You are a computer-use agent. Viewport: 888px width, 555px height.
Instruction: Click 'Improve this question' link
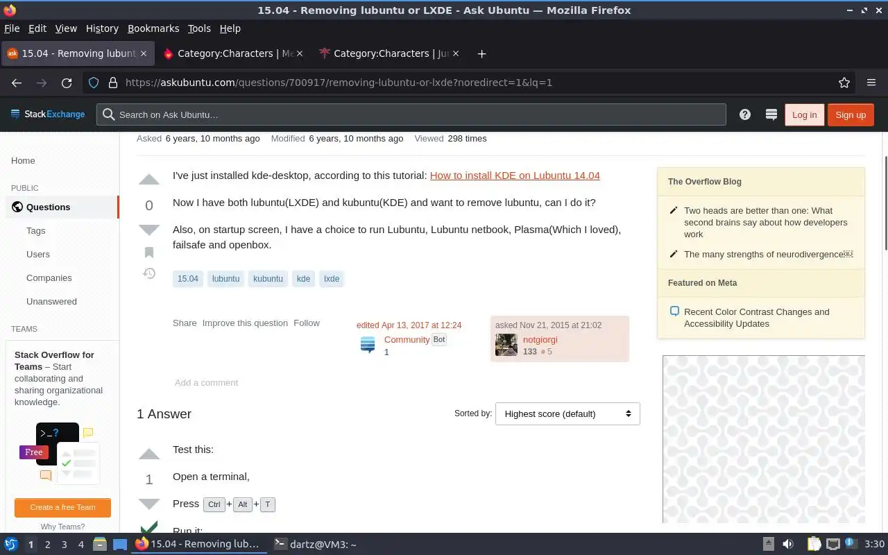point(245,323)
